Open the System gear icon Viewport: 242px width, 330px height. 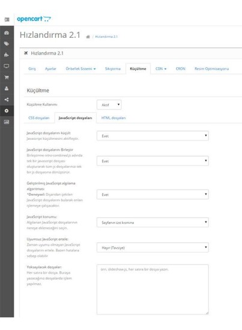[7, 111]
